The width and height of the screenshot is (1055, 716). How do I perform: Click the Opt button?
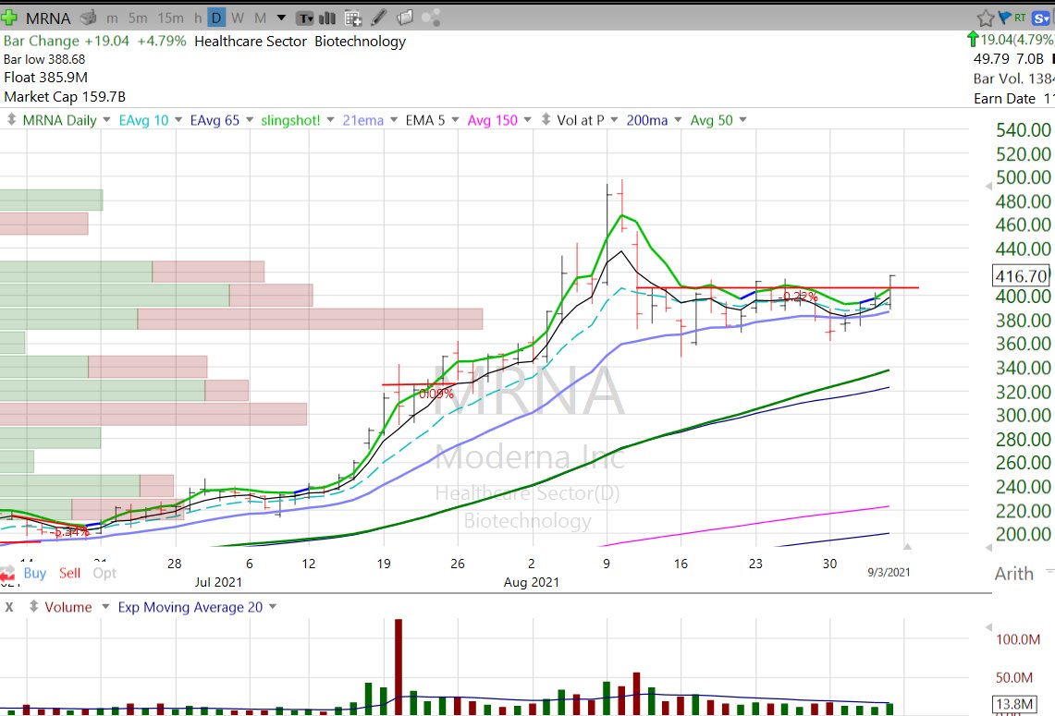[104, 573]
